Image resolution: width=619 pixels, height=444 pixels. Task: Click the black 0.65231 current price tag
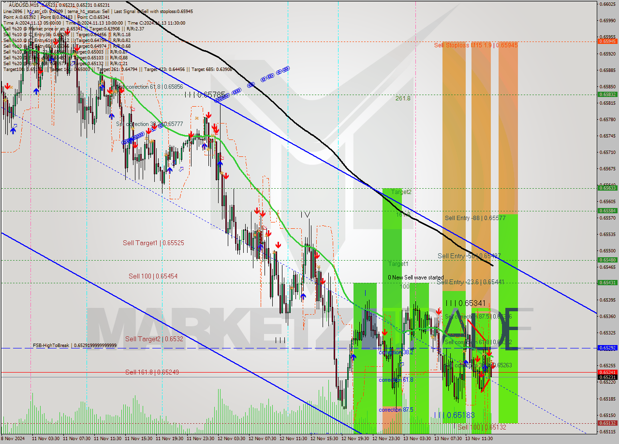point(607,377)
